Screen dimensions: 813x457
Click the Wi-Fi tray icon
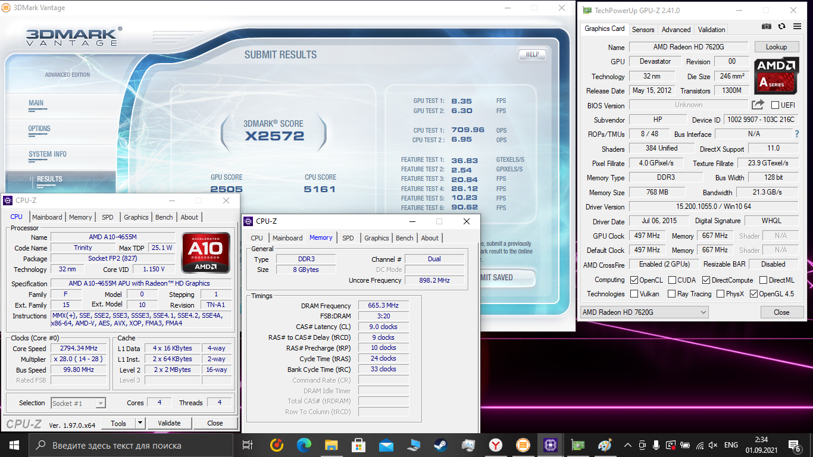click(x=699, y=445)
